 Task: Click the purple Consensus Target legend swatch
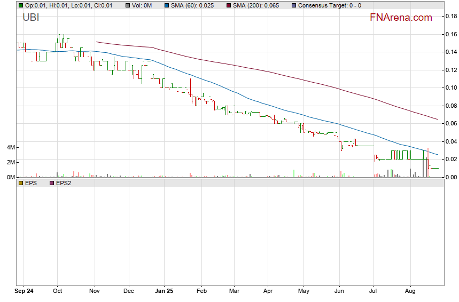(293, 5)
